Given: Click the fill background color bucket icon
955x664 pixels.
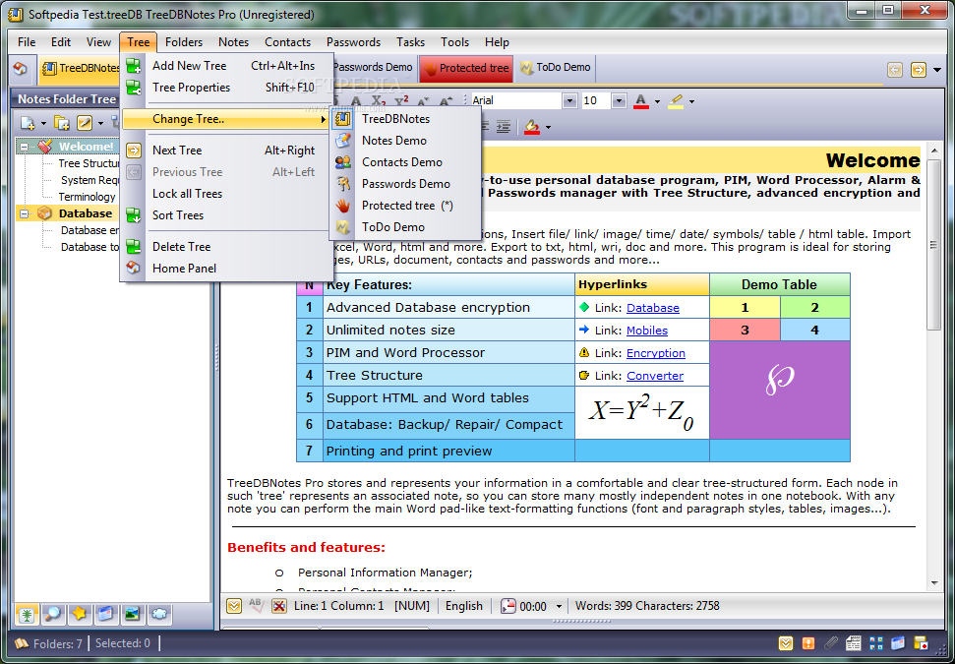Looking at the screenshot, I should [532, 127].
